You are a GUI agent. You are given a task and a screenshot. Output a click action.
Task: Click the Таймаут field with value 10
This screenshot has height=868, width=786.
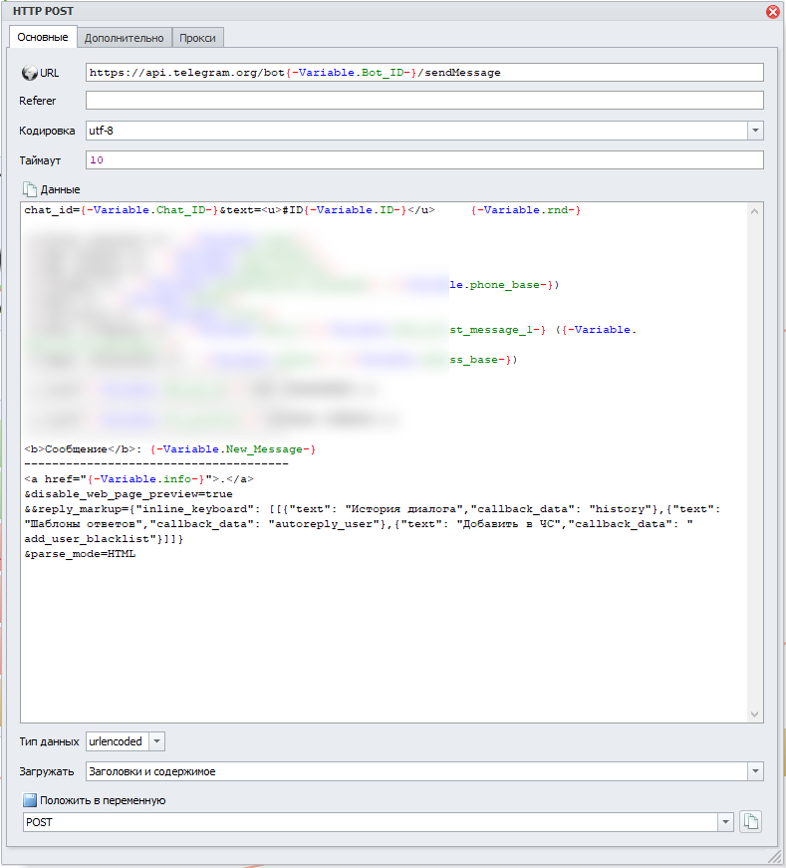point(424,160)
